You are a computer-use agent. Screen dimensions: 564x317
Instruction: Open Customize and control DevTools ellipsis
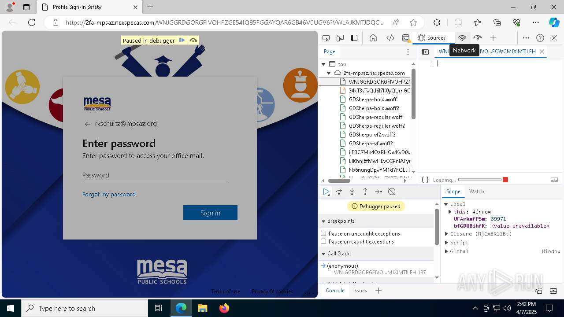point(526,38)
